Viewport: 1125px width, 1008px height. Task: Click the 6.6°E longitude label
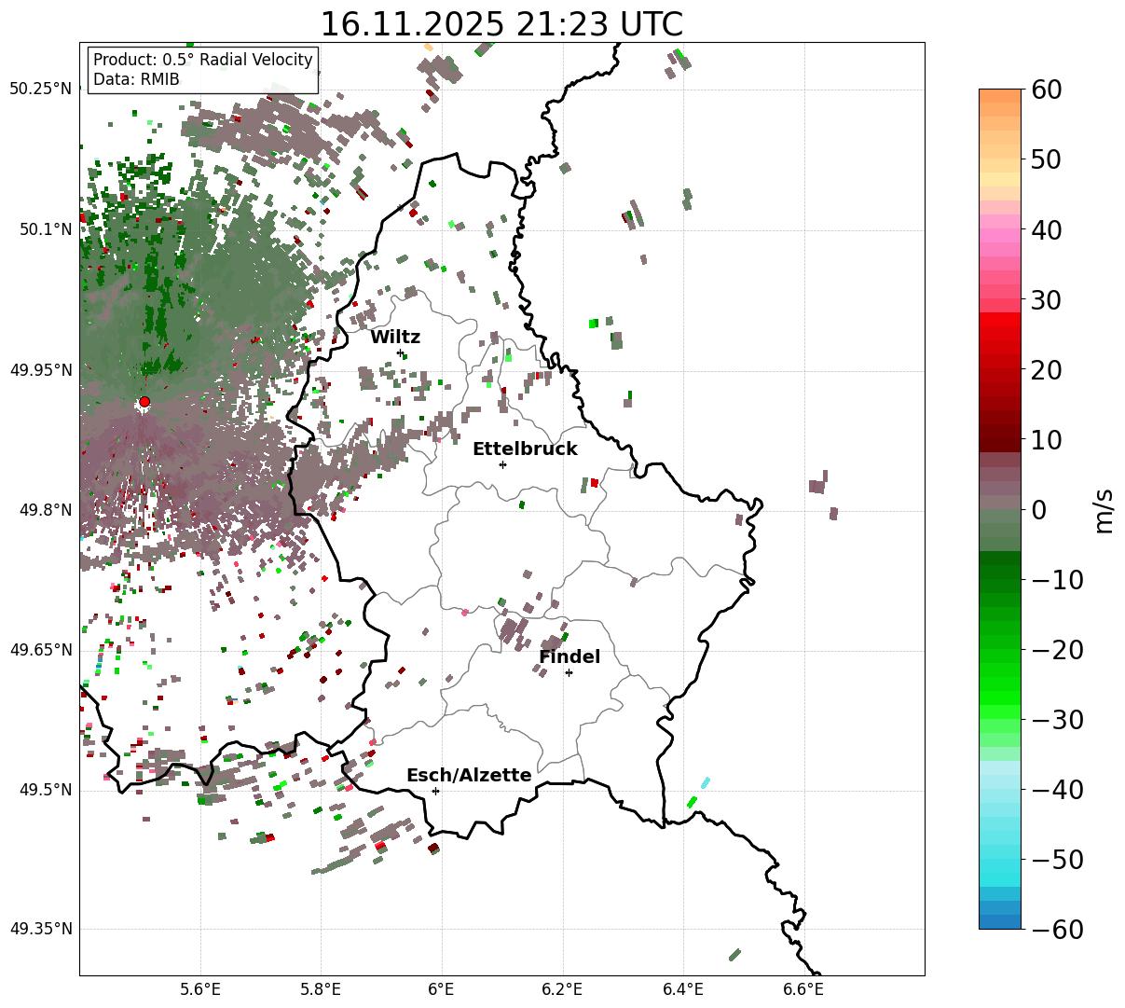803,990
